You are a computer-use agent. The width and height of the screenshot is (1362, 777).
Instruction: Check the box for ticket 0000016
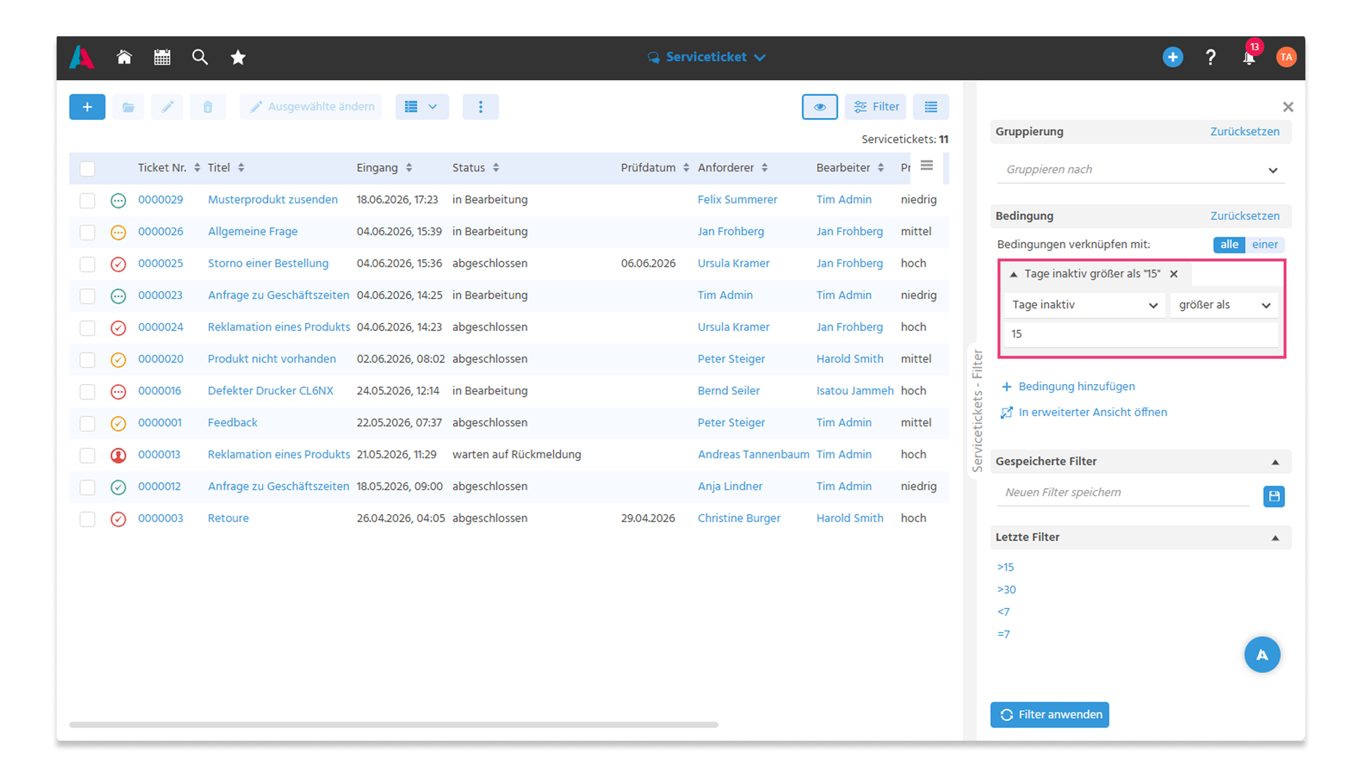point(87,391)
